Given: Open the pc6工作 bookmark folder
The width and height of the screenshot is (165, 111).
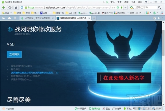Looking at the screenshot, I should point(71,13).
